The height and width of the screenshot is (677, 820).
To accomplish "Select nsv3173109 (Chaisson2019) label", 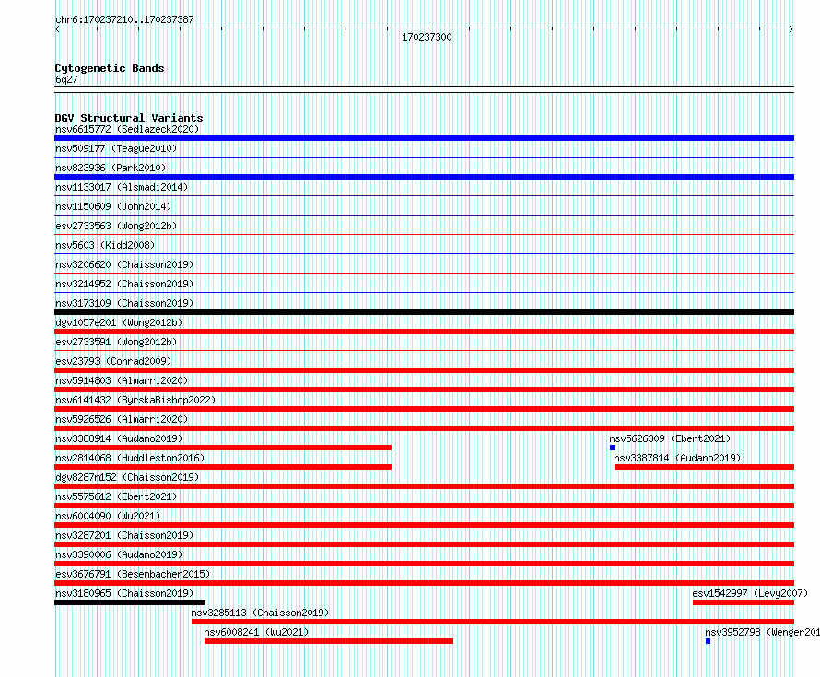I will point(124,303).
